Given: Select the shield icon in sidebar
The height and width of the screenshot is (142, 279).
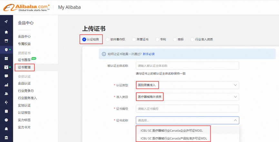Looking at the screenshot, I should 6,50.
